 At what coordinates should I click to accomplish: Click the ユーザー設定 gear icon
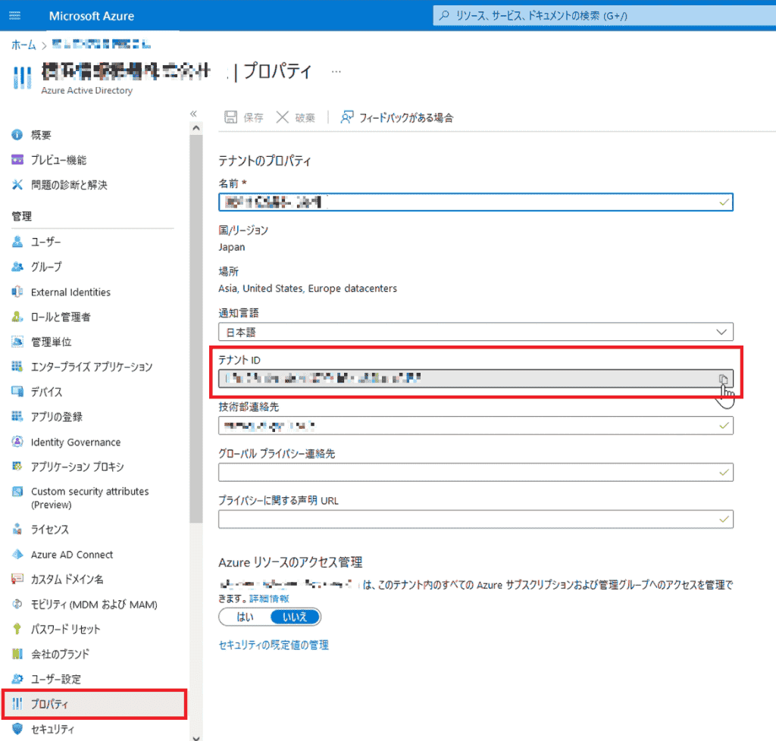coord(17,679)
